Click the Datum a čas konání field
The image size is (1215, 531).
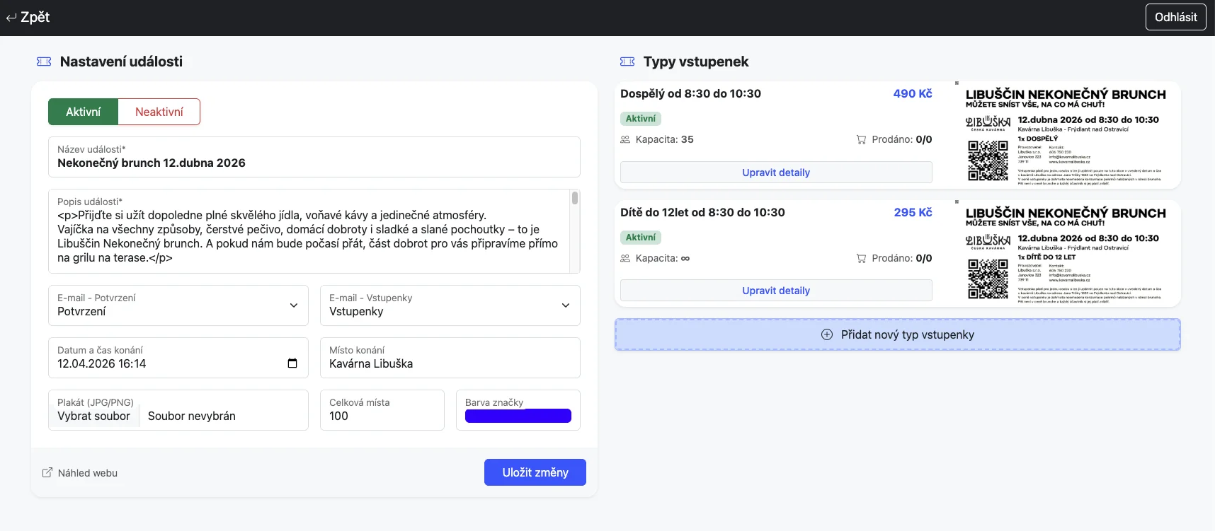178,358
